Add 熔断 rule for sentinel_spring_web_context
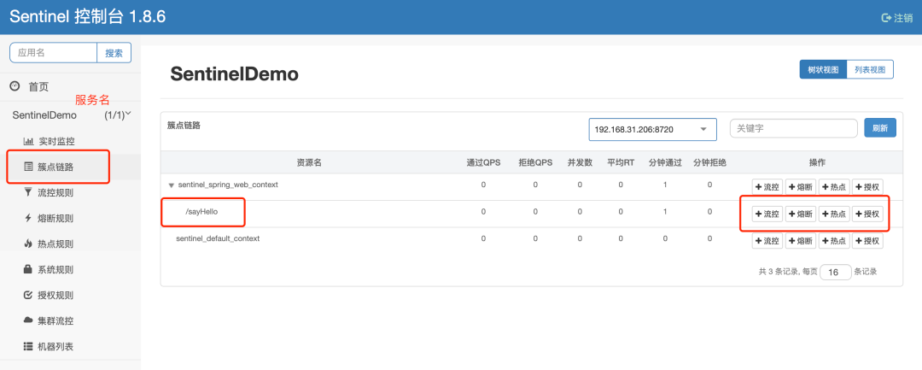Image resolution: width=922 pixels, height=370 pixels. (801, 187)
